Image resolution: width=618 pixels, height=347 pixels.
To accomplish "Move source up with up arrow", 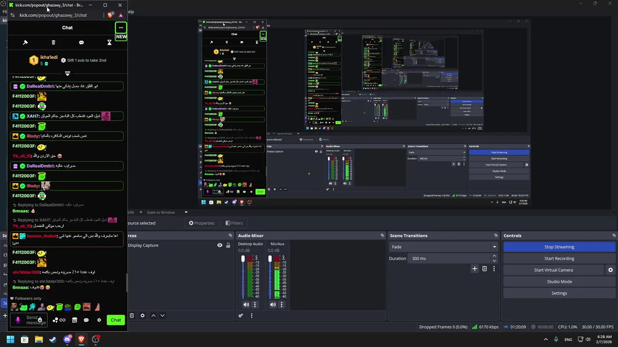I will coord(154,316).
